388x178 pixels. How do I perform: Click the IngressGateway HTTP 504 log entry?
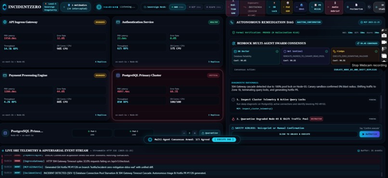click(x=191, y=161)
